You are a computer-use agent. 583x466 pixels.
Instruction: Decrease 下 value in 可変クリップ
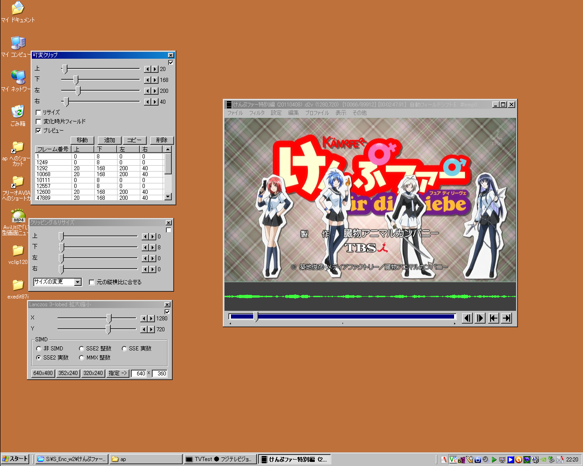[148, 80]
